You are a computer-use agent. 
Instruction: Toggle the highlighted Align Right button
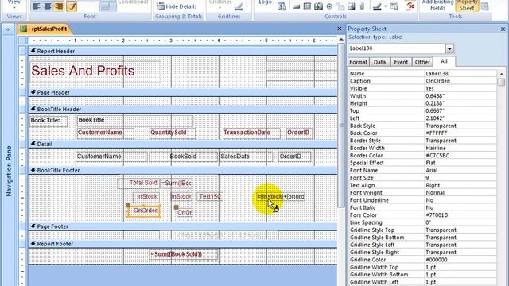pyautogui.click(x=59, y=6)
